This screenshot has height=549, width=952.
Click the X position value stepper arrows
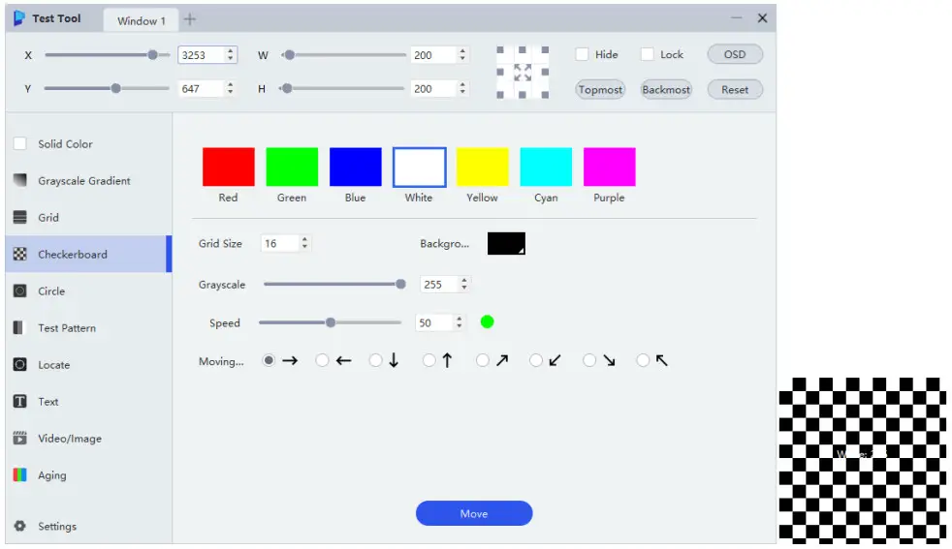click(x=230, y=54)
